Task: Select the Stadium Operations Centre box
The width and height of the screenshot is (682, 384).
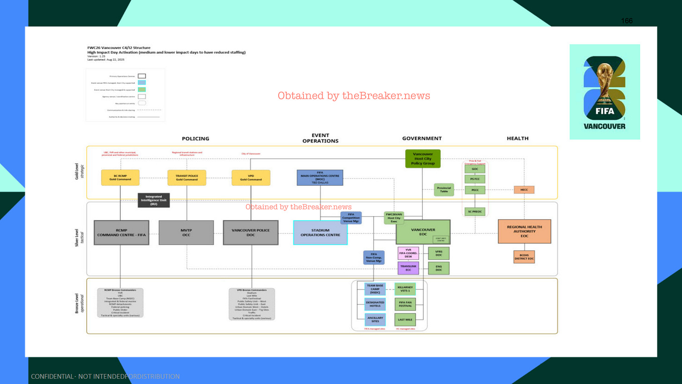Action: (x=320, y=232)
